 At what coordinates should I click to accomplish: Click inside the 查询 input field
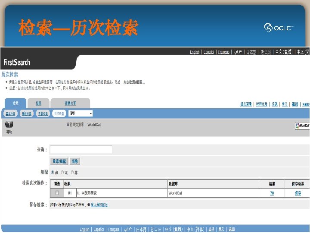[81, 150]
